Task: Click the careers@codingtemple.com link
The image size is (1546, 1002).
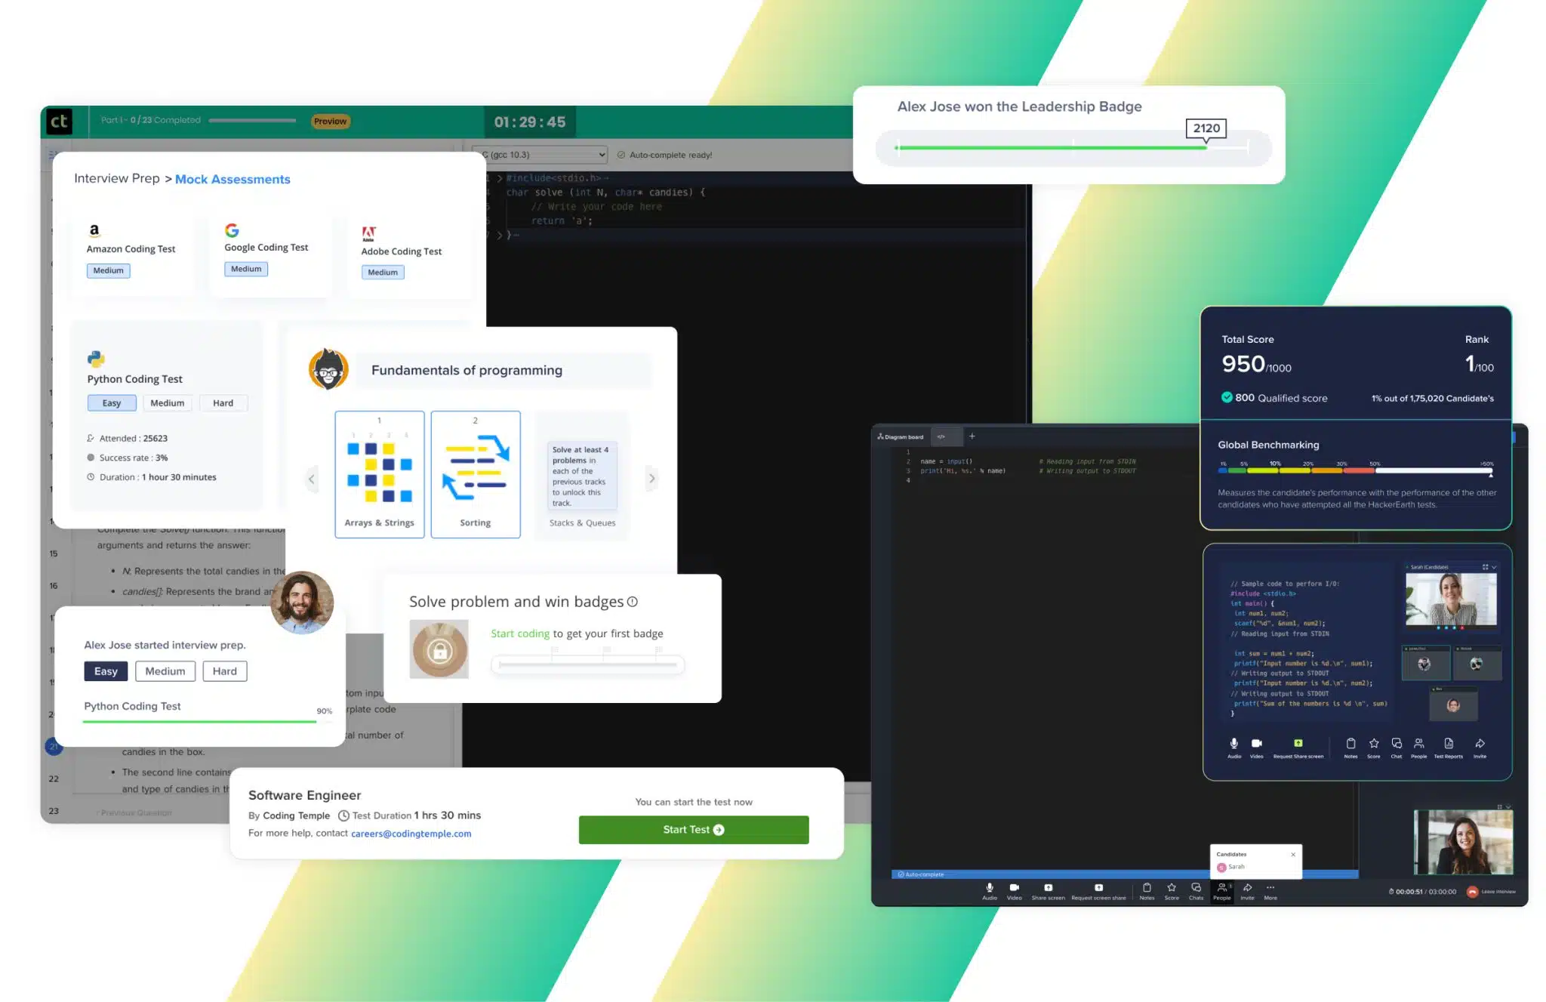Action: click(x=411, y=834)
